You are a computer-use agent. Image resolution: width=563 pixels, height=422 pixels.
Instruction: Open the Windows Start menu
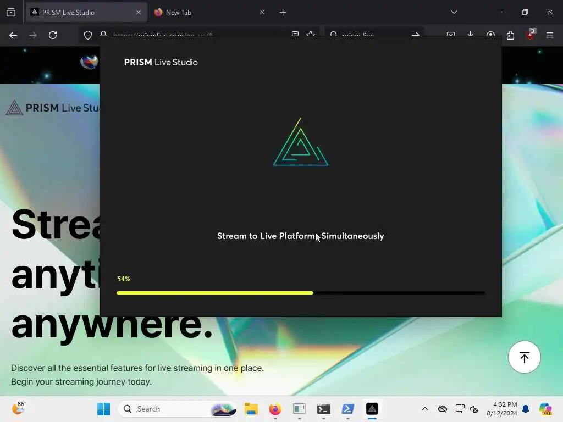[x=104, y=409]
